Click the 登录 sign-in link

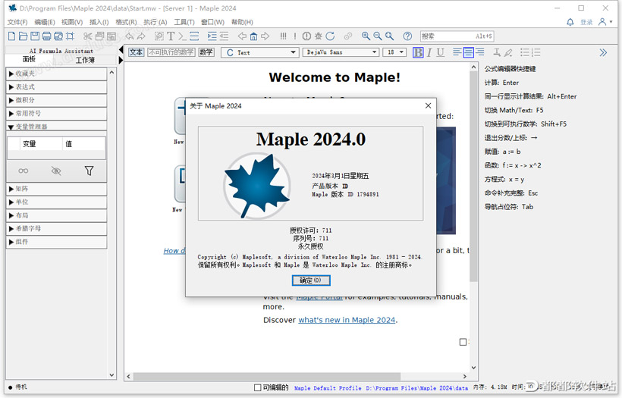586,23
